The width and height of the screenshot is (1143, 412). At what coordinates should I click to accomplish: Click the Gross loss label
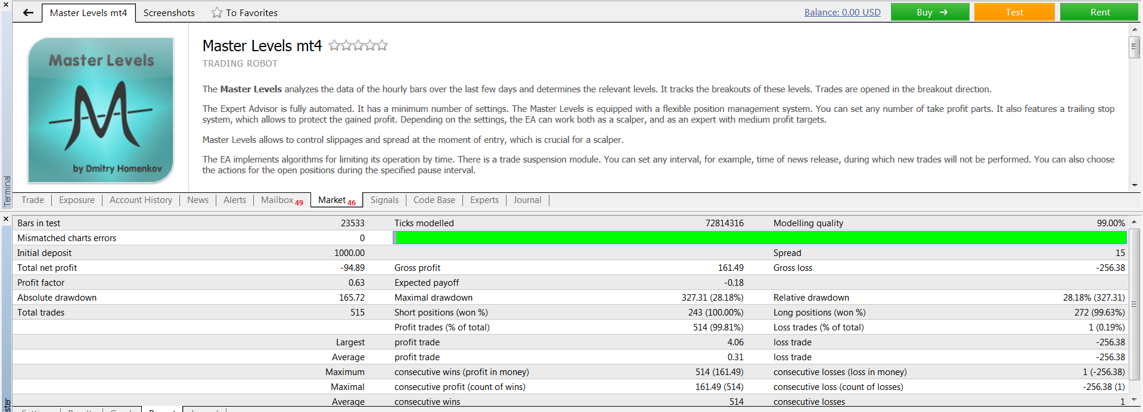tap(793, 268)
